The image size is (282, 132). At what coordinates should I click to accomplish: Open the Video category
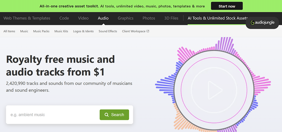pos(83,18)
